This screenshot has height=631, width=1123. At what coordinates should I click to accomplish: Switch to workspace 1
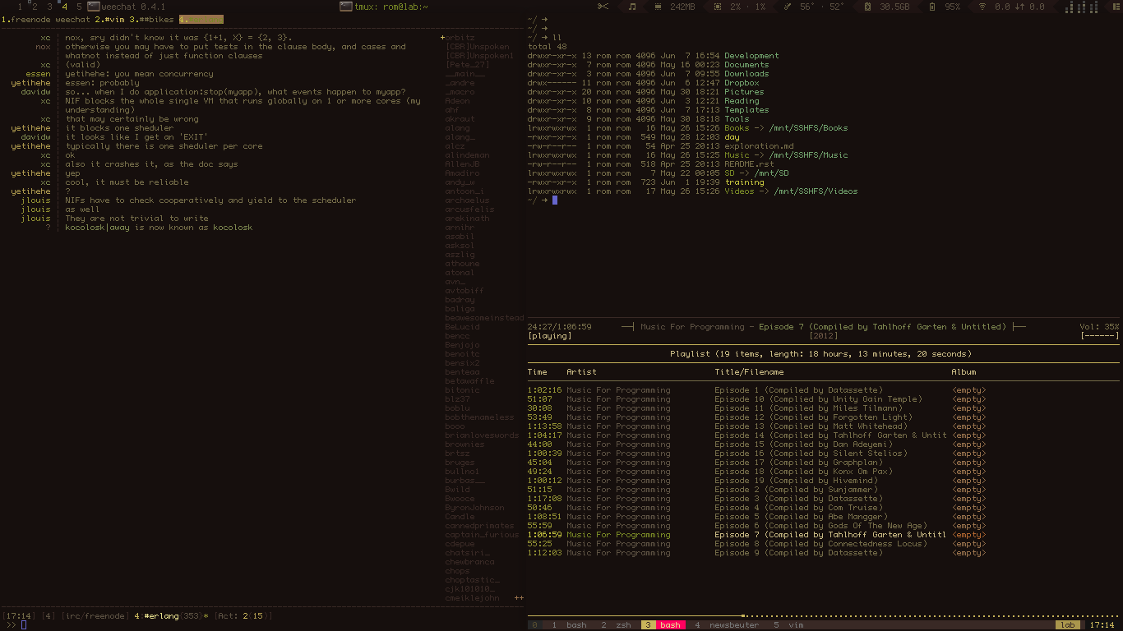[20, 7]
